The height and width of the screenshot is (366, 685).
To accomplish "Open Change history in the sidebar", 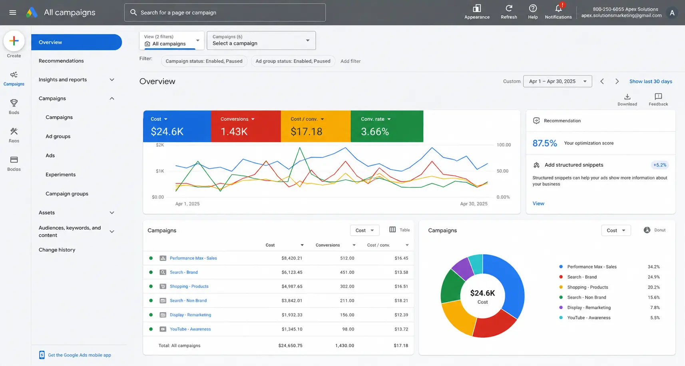I will [x=57, y=250].
